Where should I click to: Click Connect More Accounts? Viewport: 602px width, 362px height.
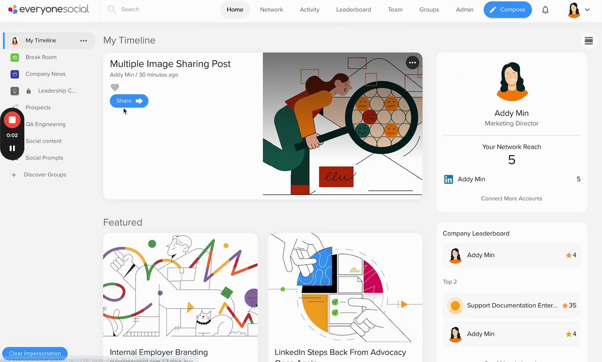512,198
